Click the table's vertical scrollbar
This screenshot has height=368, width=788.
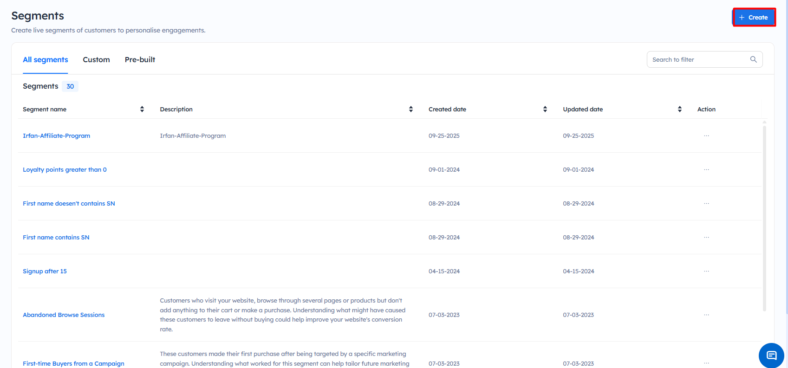[764, 218]
